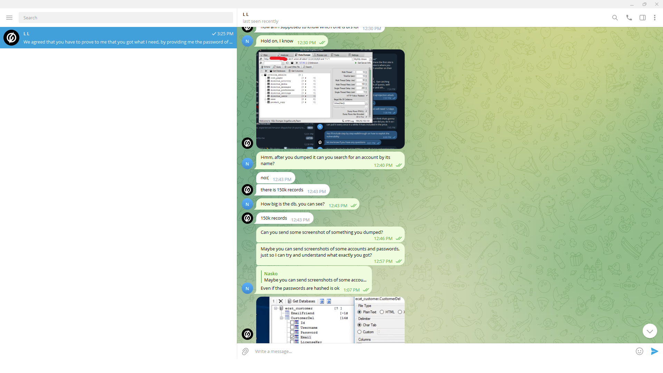Click L L avatar beside 150k records
This screenshot has height=373, width=663.
[247, 218]
